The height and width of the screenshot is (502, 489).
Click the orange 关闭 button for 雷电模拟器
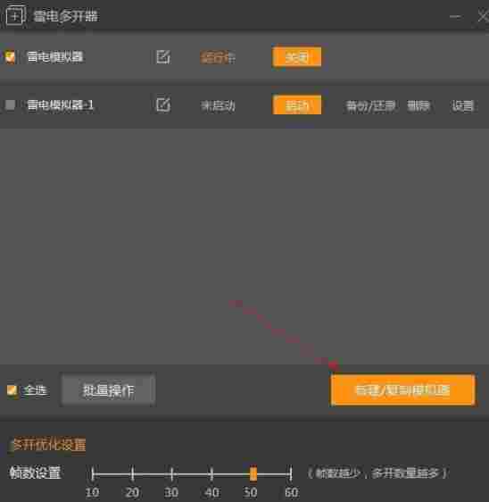pyautogui.click(x=297, y=58)
